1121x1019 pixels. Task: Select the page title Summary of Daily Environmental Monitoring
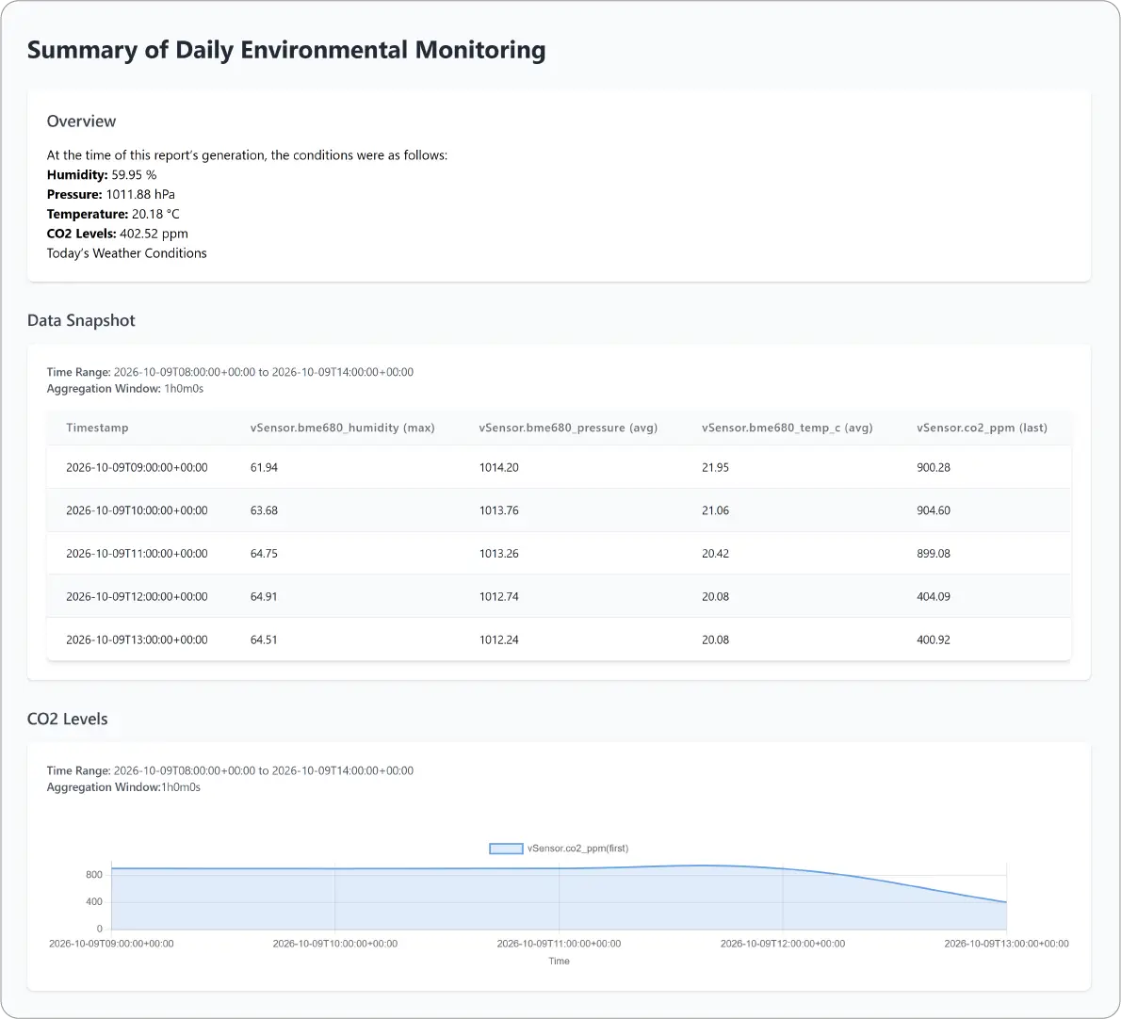[286, 50]
